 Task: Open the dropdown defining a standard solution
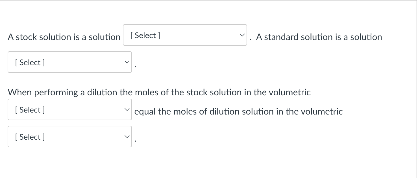pos(70,62)
